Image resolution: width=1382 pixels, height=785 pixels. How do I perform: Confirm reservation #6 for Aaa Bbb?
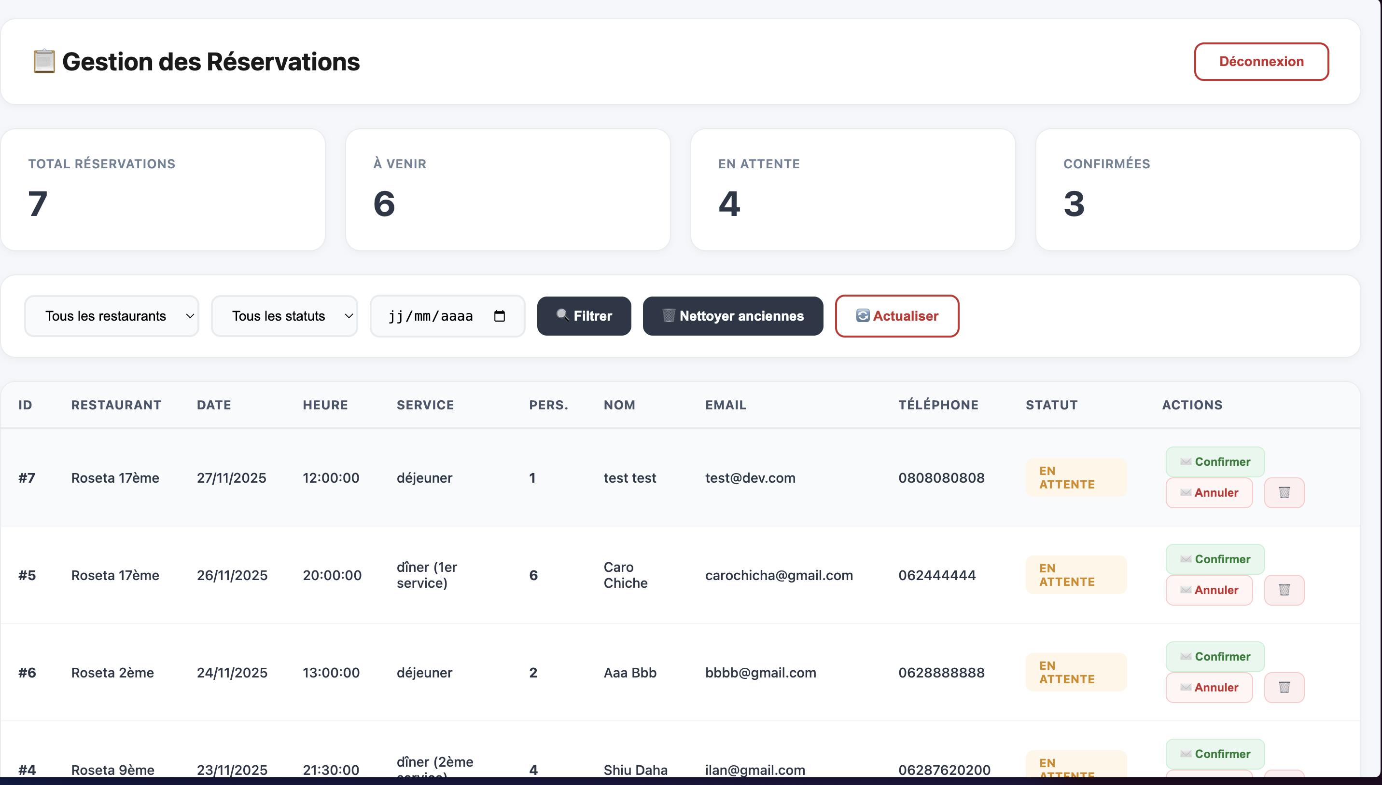point(1214,656)
